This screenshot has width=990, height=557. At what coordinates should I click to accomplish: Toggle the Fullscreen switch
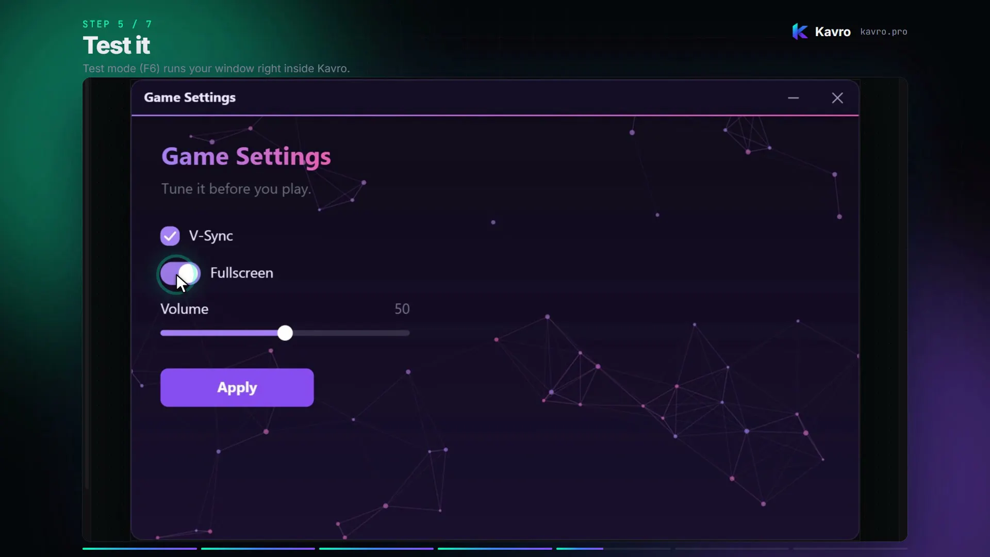(180, 273)
